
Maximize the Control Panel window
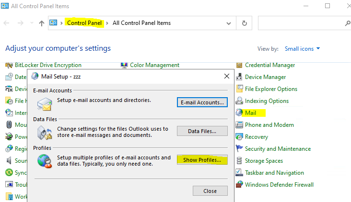point(328,6)
